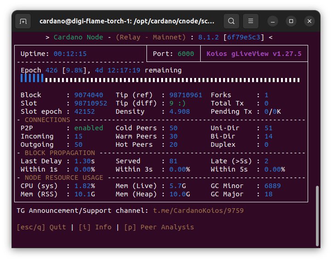Click the [esc/q] Quit option
The width and height of the screenshot is (332, 261).
coord(41,227)
